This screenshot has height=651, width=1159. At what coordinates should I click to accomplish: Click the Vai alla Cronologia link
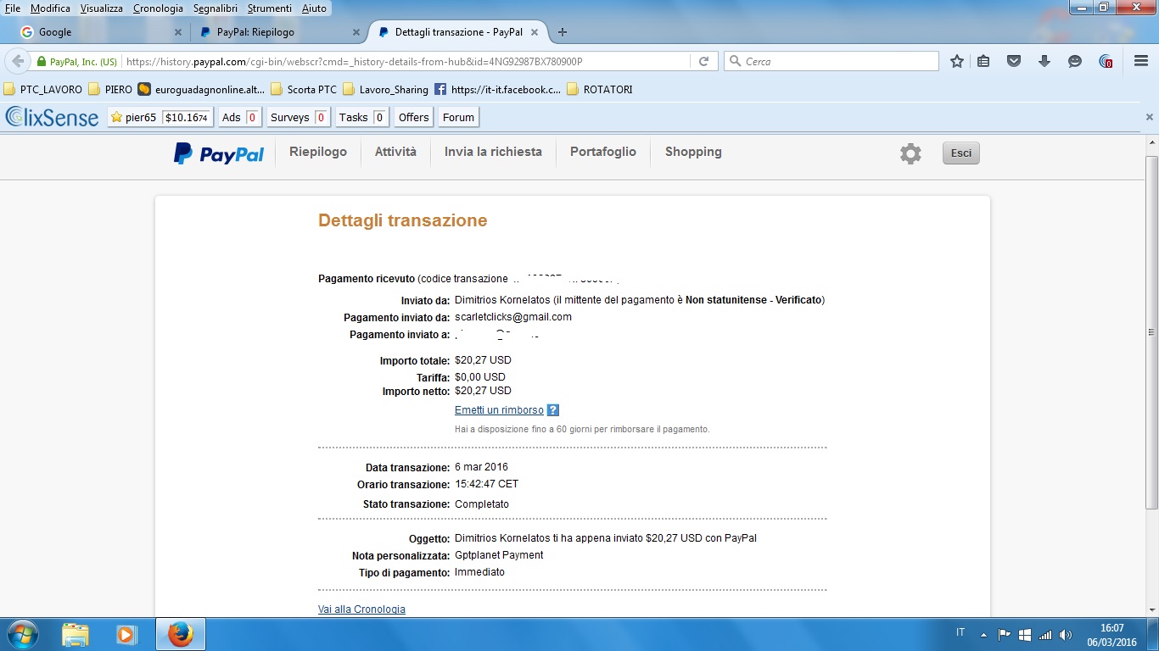click(361, 609)
